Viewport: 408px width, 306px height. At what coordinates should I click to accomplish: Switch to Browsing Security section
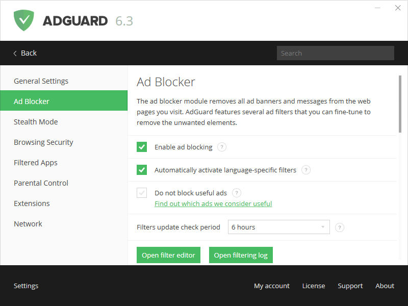(43, 142)
